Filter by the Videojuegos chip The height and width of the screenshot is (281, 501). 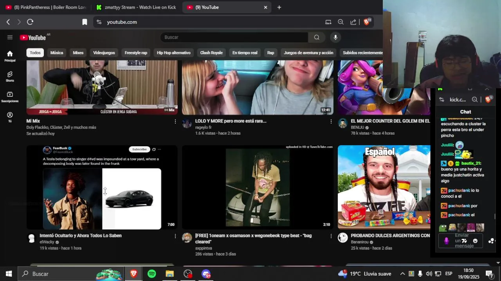tap(104, 53)
